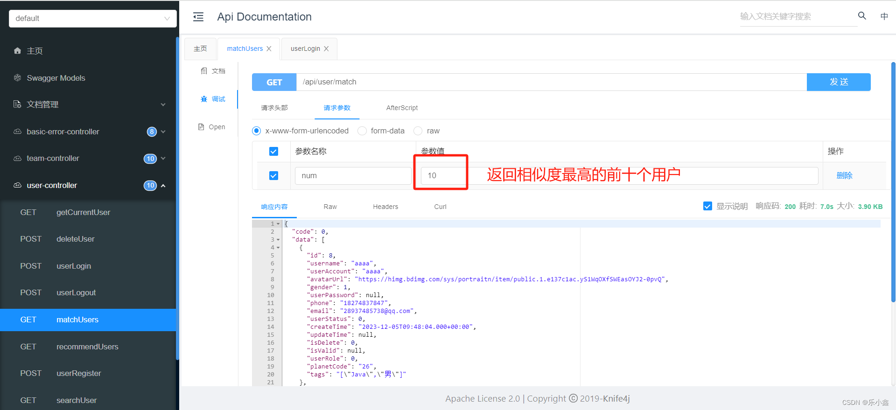This screenshot has height=410, width=896.
Task: Click the sidebar vertical scrollbar
Action: (x=177, y=198)
